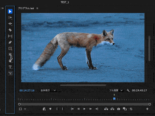Click the green marker above the playhead
Viewport: 155px width, 116px height.
pos(114,95)
